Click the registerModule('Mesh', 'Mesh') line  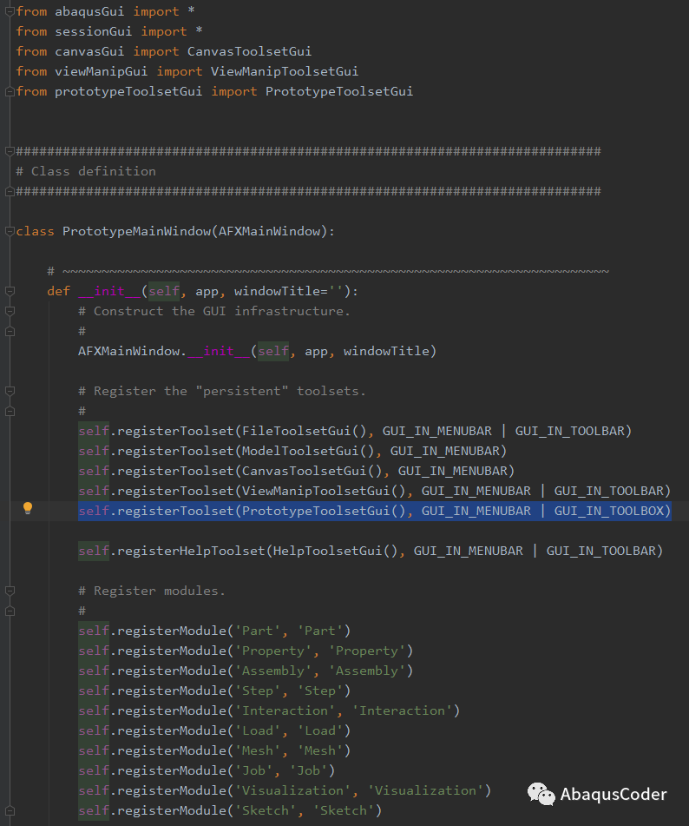[214, 751]
